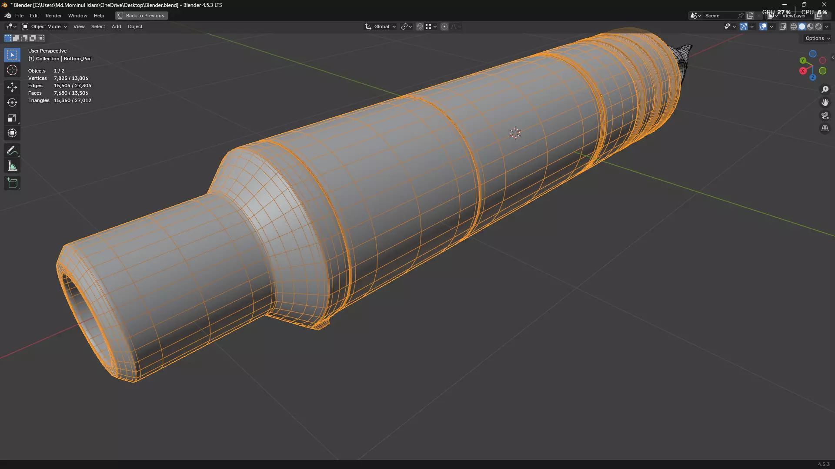Switch to orthographic view via grid icon
The width and height of the screenshot is (835, 469).
click(825, 129)
